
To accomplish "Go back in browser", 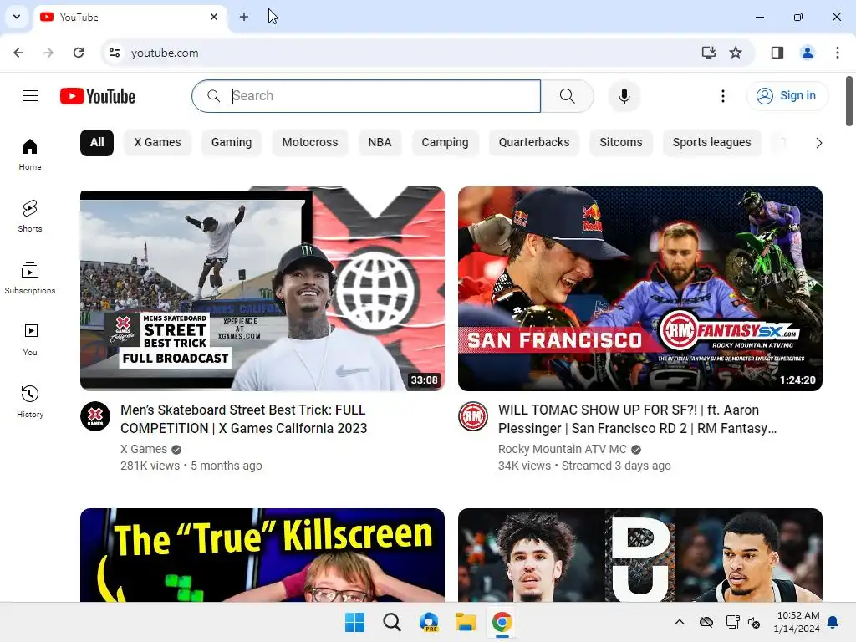I will pos(18,53).
